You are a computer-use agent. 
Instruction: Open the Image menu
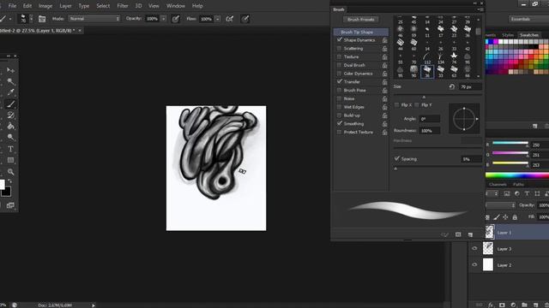(x=45, y=6)
